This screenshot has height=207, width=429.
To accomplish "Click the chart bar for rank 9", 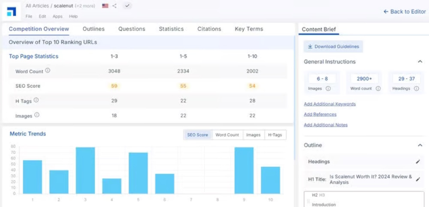I will click(x=244, y=171).
